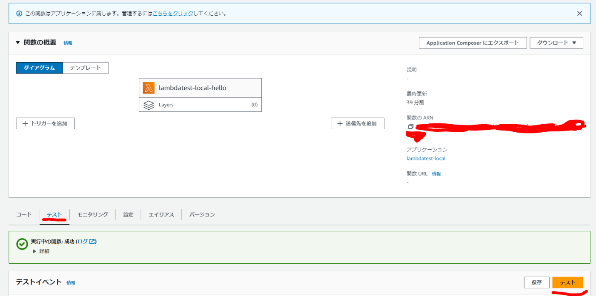596x296 pixels.
Task: Click the 説明 label
Action: pos(412,70)
